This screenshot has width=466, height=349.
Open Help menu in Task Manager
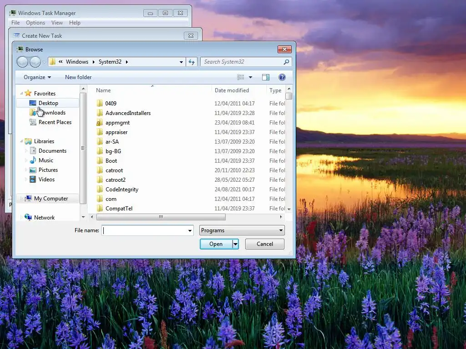(75, 23)
